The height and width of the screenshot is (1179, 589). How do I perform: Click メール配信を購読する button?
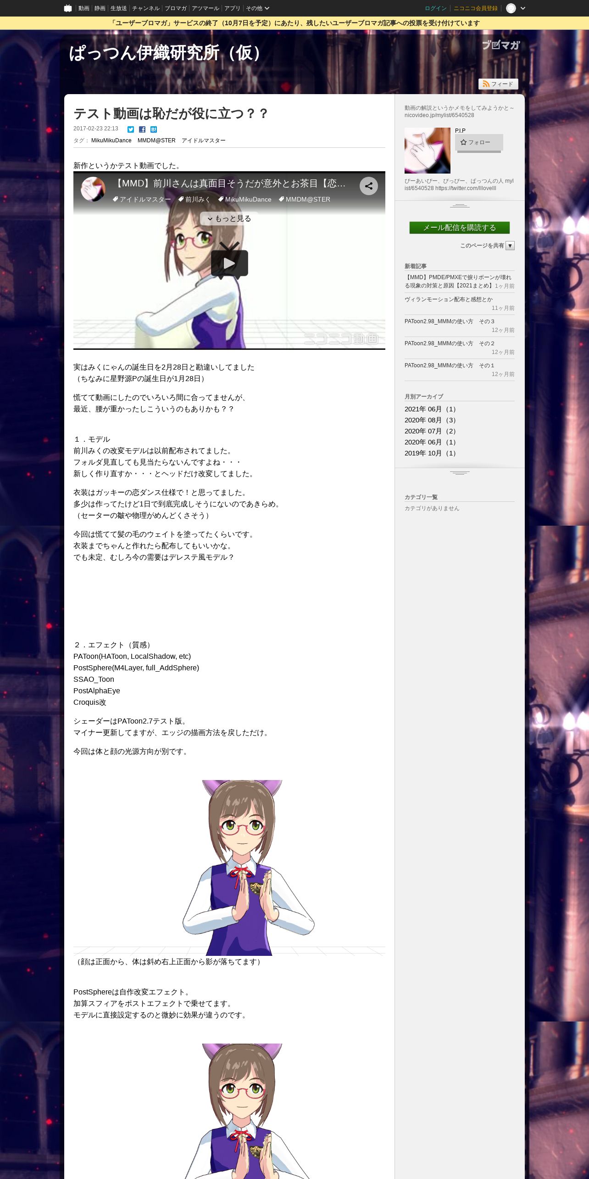460,228
